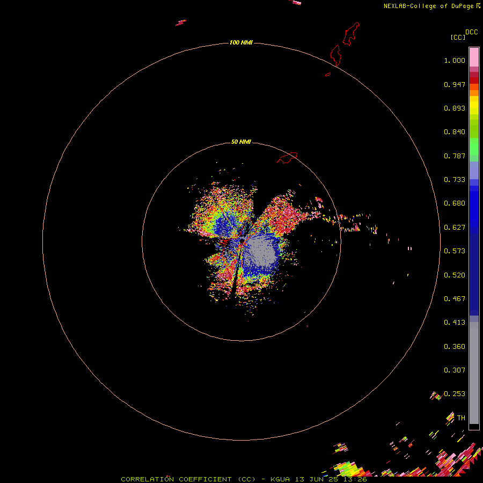
Task: Click the radar site center point
Action: (x=241, y=240)
